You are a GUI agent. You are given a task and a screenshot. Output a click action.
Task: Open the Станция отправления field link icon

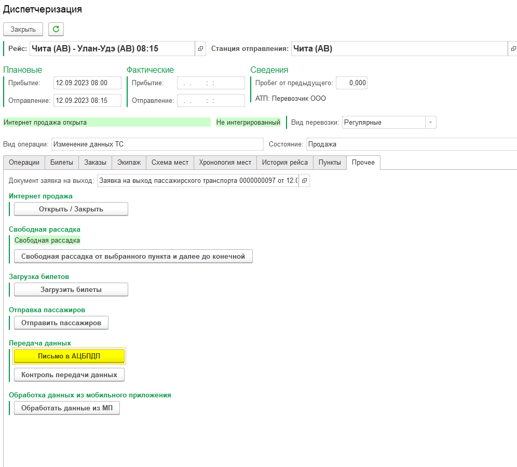[513, 49]
